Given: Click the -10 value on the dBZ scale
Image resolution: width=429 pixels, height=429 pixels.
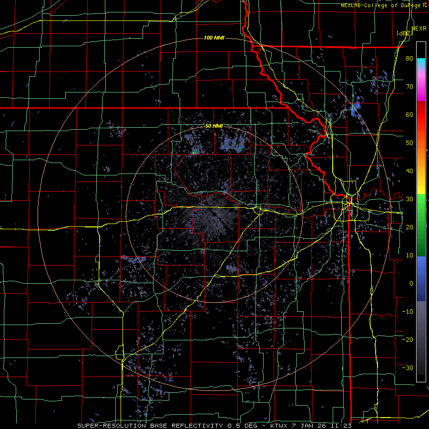Looking at the screenshot, I should point(408,312).
